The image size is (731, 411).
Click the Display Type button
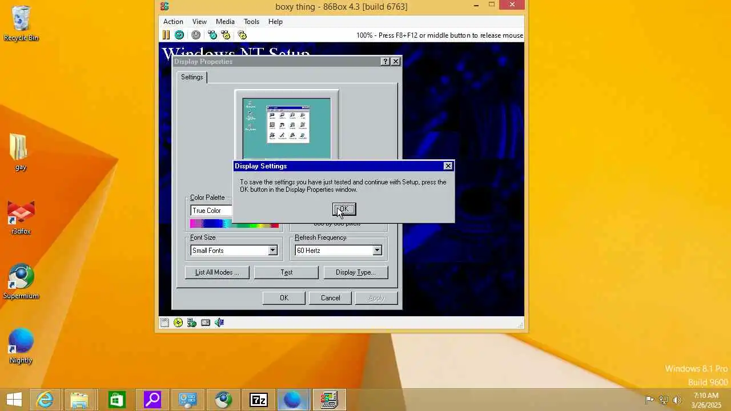[x=356, y=272]
